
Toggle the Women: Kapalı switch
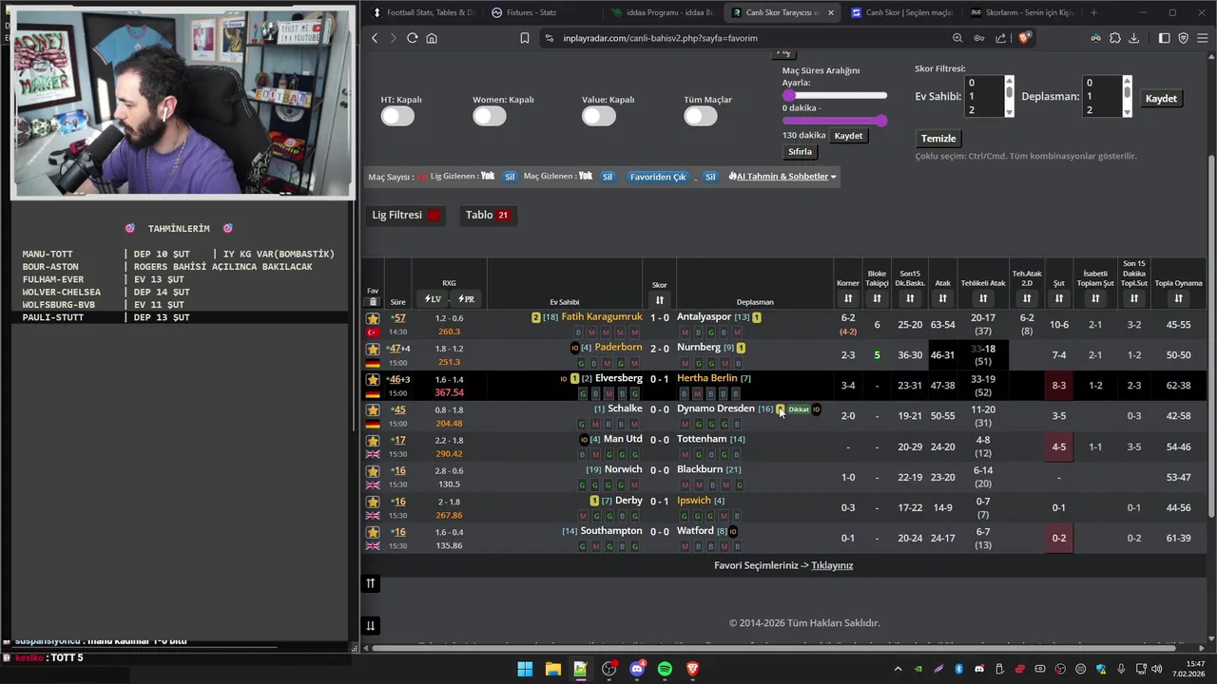coord(490,116)
